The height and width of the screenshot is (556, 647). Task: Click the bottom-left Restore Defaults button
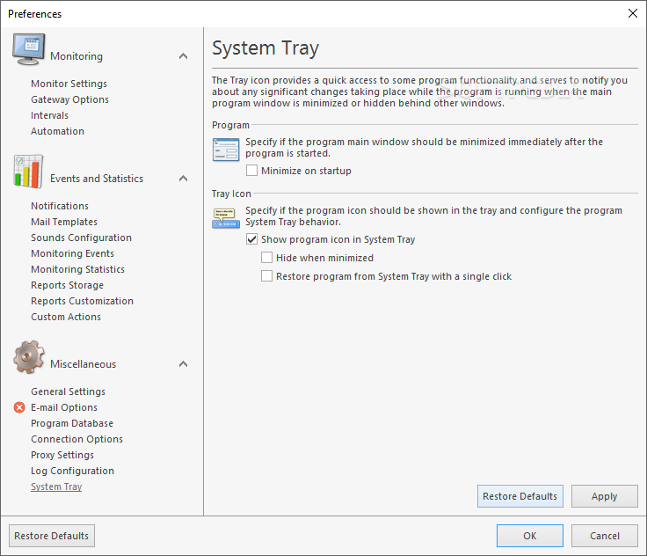[x=52, y=536]
